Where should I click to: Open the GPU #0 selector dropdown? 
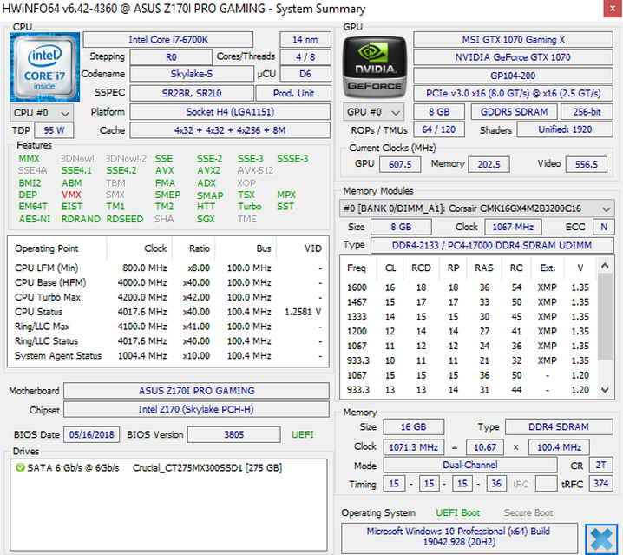373,112
